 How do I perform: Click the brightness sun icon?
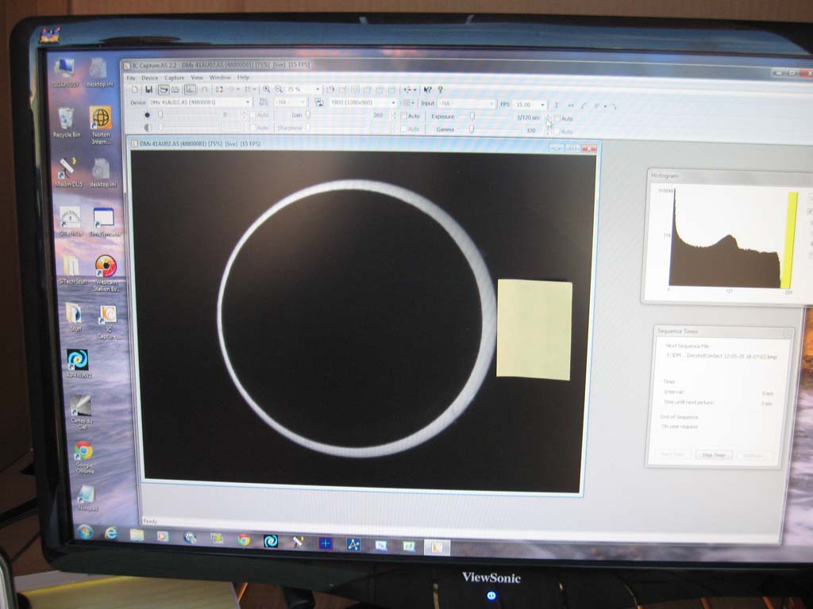point(147,115)
